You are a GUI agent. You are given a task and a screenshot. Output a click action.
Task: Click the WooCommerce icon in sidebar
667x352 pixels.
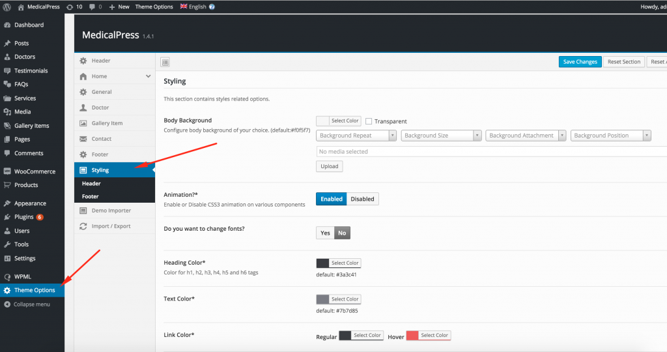point(7,171)
